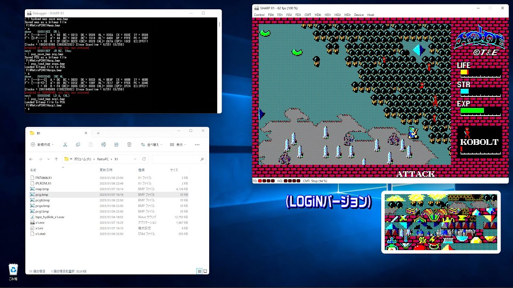Click the x1.ini settings file icon
Screen dimensions: 513x288
pos(32,228)
